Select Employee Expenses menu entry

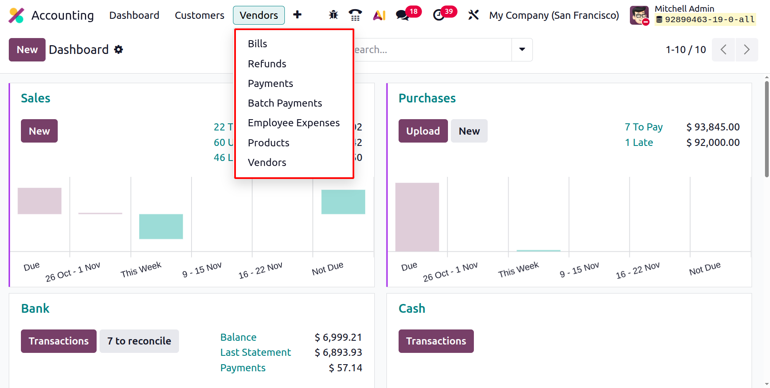pos(294,123)
